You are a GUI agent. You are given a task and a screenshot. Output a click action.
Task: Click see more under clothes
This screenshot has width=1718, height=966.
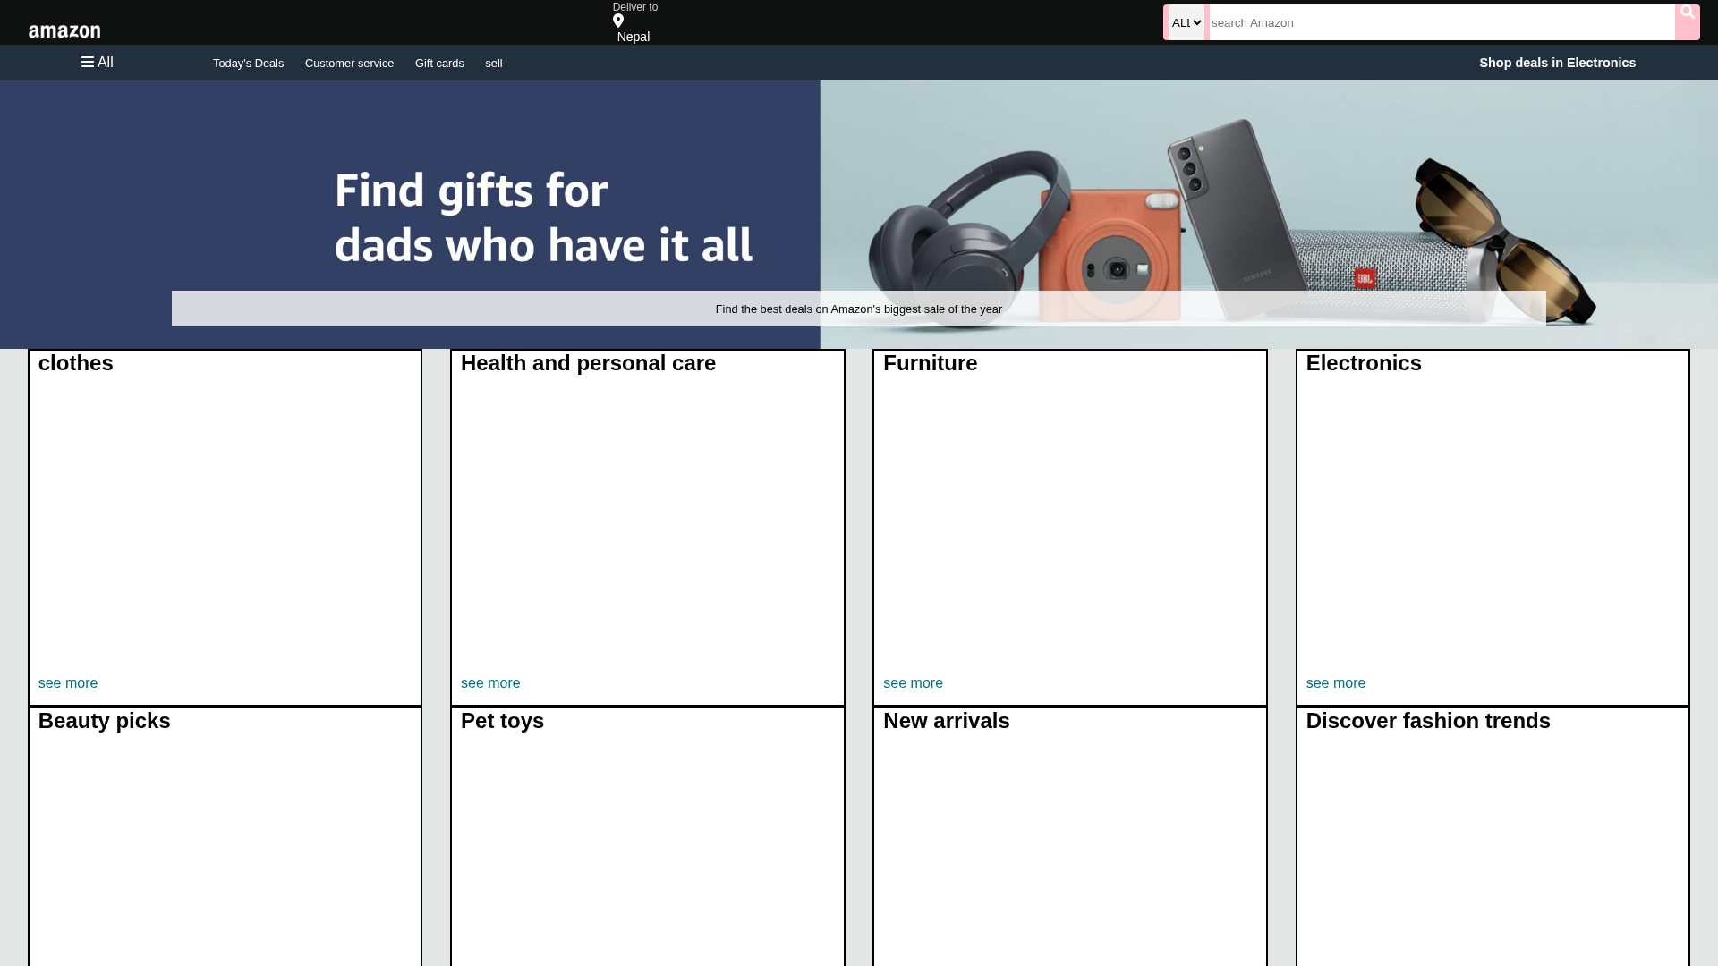coord(68,683)
